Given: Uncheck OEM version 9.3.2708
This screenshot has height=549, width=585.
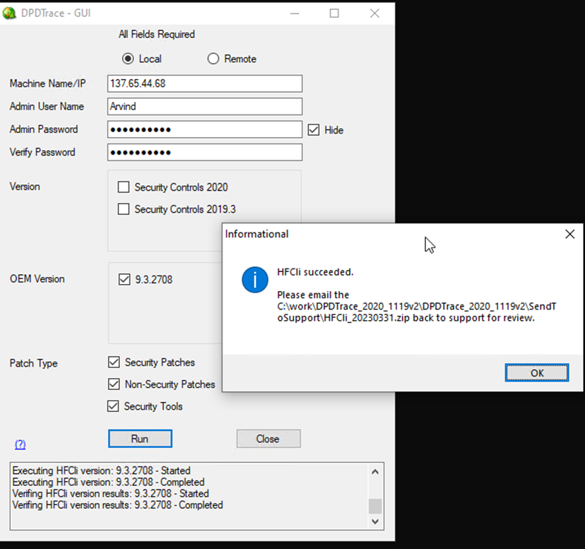Looking at the screenshot, I should (x=124, y=279).
